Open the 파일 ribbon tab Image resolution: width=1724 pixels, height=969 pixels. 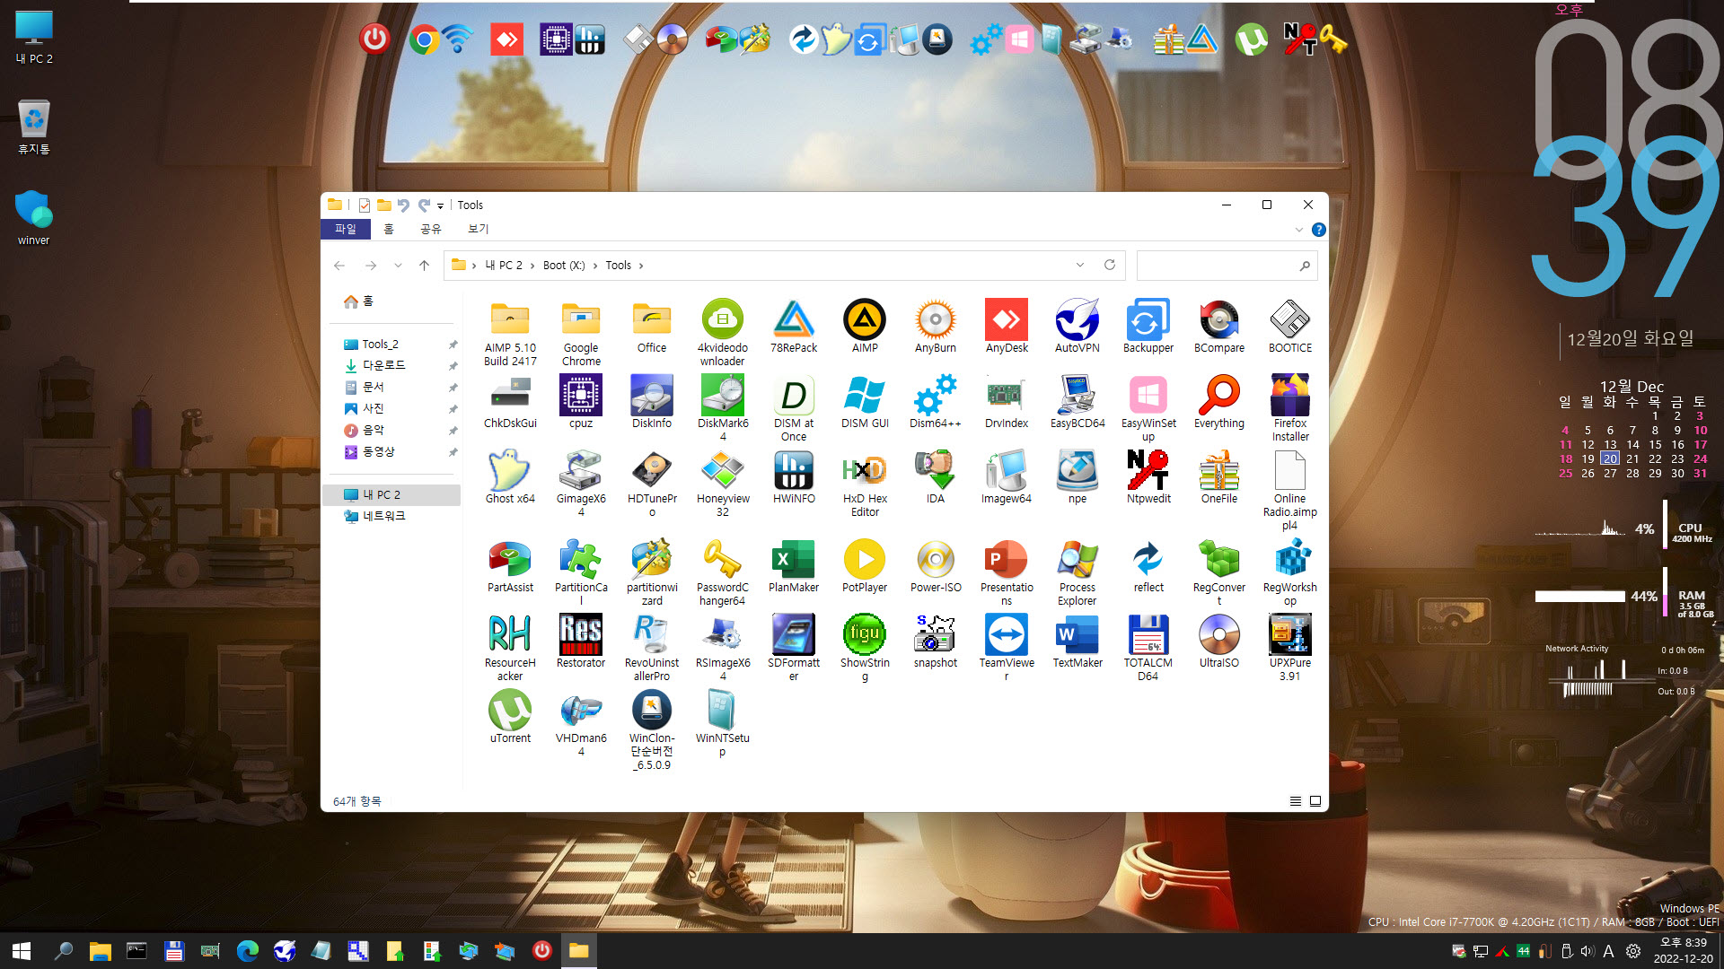[x=346, y=229]
